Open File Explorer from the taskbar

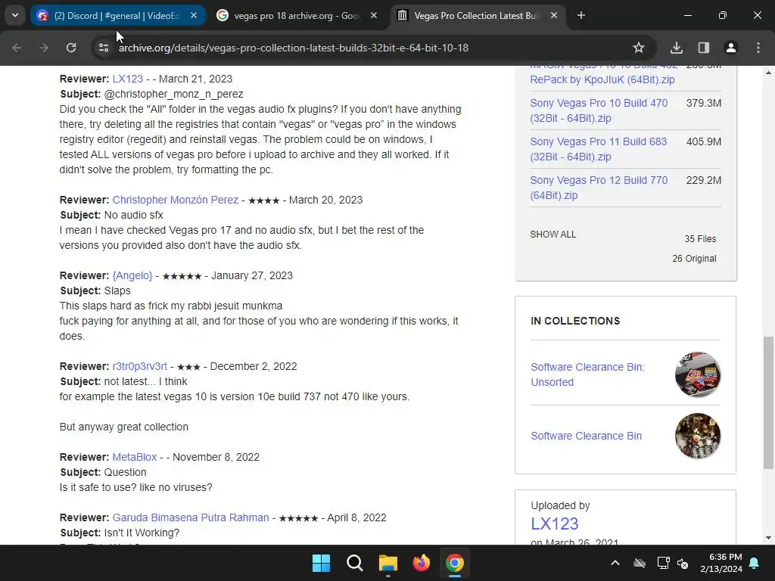[x=388, y=563]
